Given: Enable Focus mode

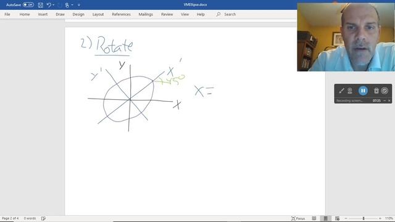Looking at the screenshot, I should pyautogui.click(x=298, y=218).
